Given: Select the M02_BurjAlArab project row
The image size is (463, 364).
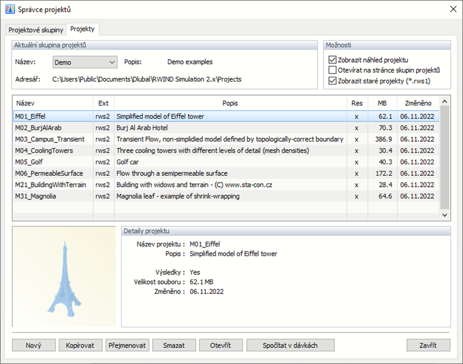Looking at the screenshot, I should pyautogui.click(x=226, y=128).
